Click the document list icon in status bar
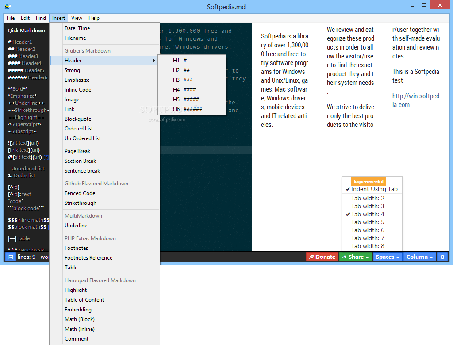The height and width of the screenshot is (345, 453). (x=11, y=257)
